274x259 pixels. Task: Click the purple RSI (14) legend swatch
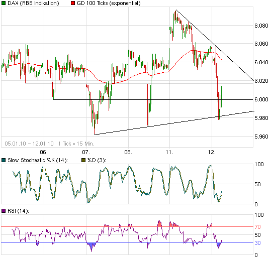point(4,211)
